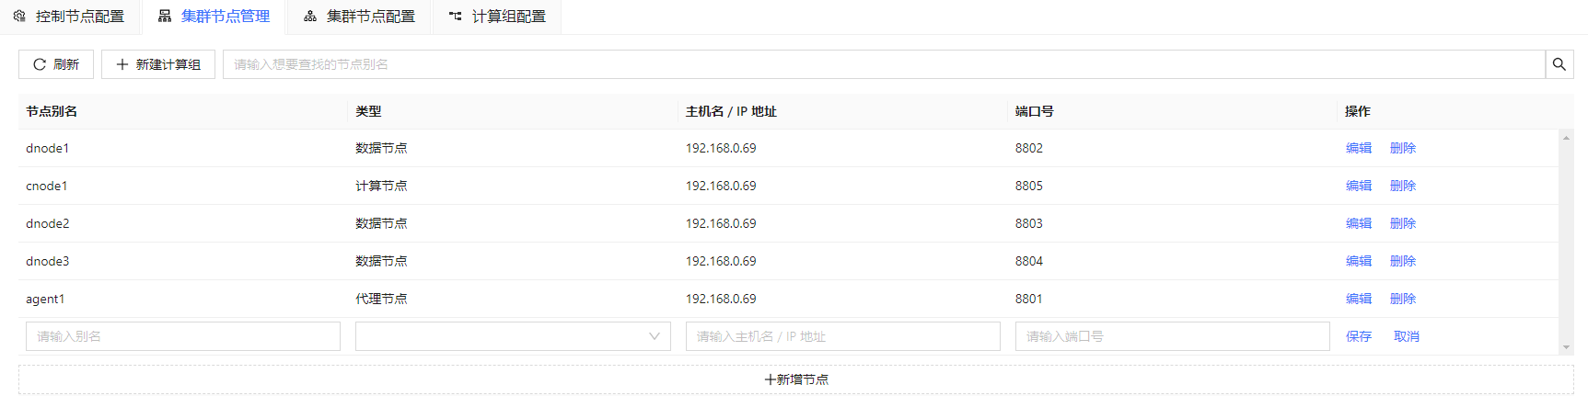The height and width of the screenshot is (396, 1588).
Task: Expand the node type dropdown
Action: tap(513, 336)
